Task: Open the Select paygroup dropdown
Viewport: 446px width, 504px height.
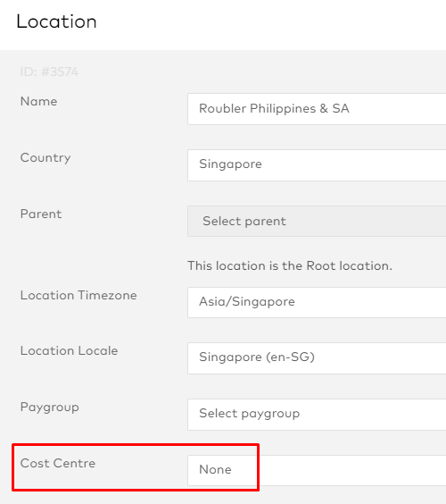Action: pos(317,415)
